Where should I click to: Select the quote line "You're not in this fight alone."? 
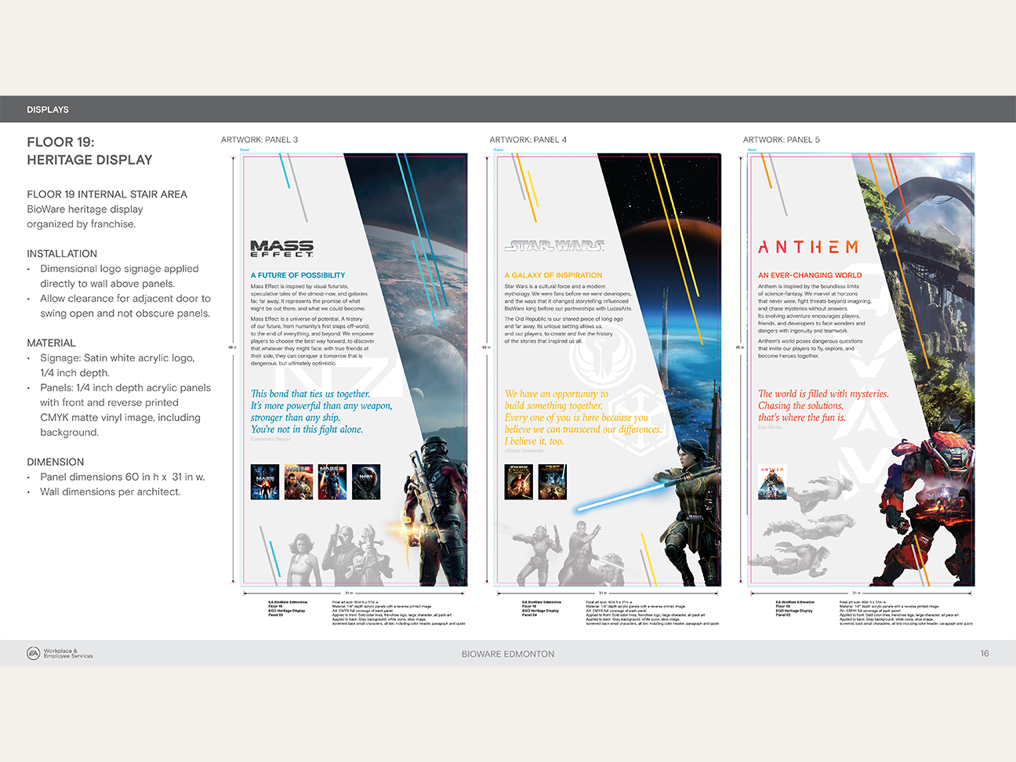pos(307,430)
